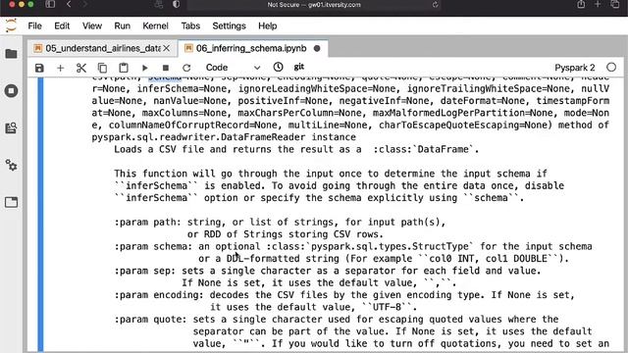Click the JupyterLab logo
Screen dimensions: 628x353
(11, 25)
